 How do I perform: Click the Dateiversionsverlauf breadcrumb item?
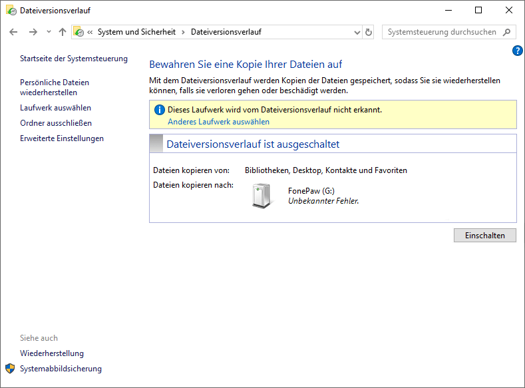[226, 32]
